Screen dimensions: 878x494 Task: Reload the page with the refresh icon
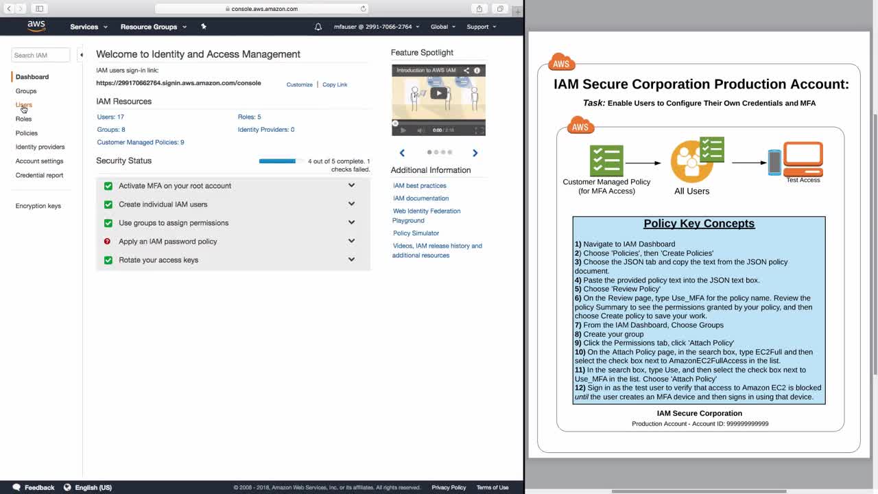coord(363,9)
